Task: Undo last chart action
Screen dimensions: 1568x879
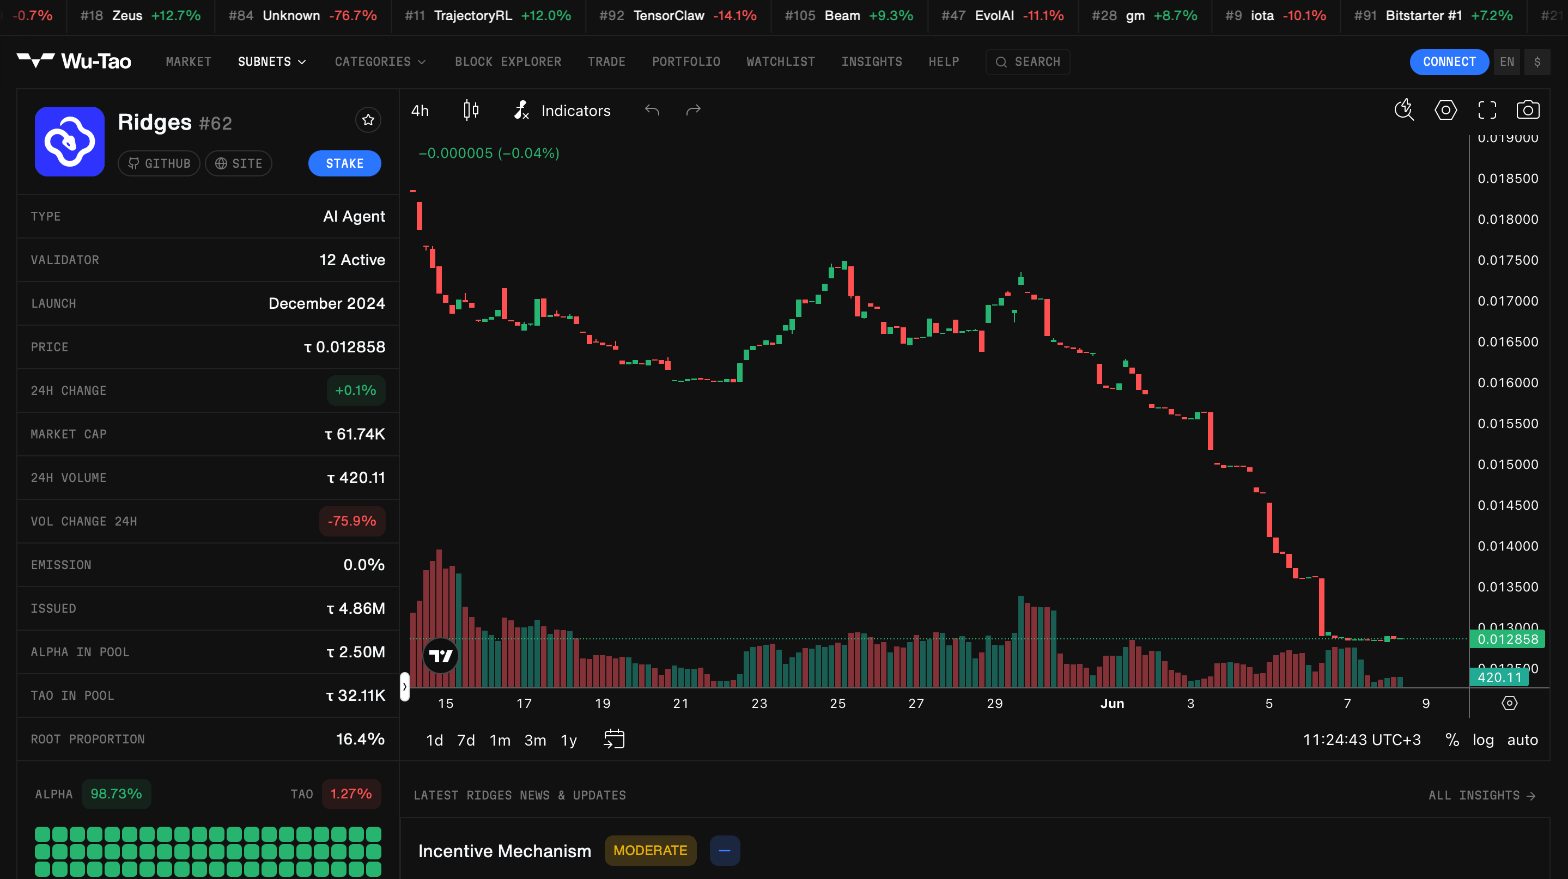Action: coord(652,110)
